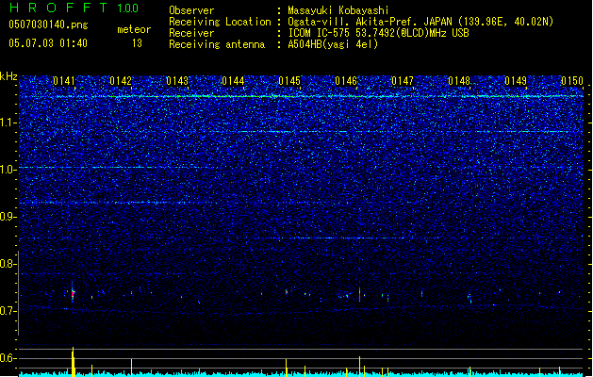Click the 0144 time marker
This screenshot has width=593, height=377.
234,81
